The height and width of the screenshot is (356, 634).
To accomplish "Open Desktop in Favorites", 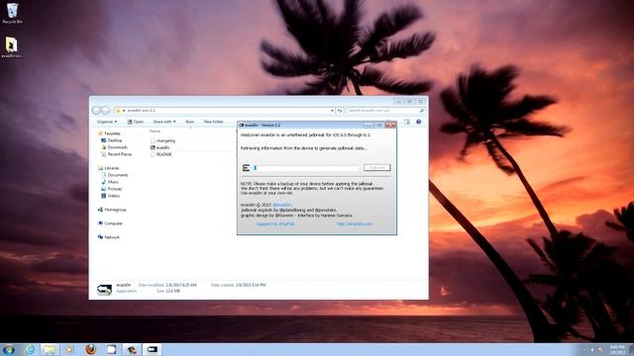I will pos(112,140).
